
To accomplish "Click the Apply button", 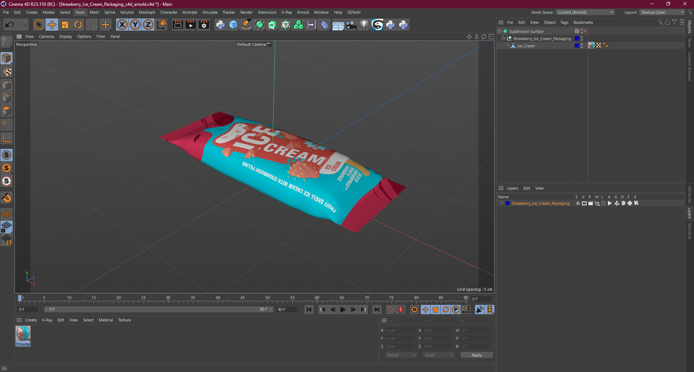I will tap(476, 355).
